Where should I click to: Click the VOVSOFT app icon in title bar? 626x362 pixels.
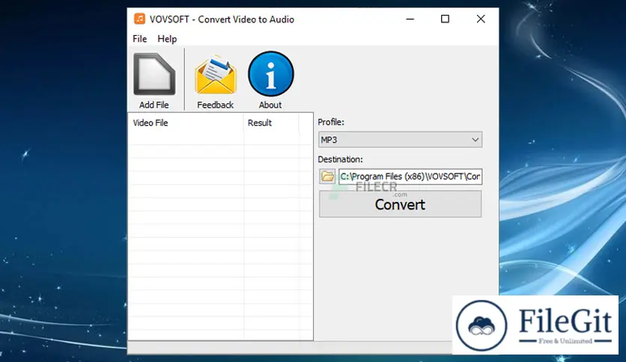pos(139,19)
